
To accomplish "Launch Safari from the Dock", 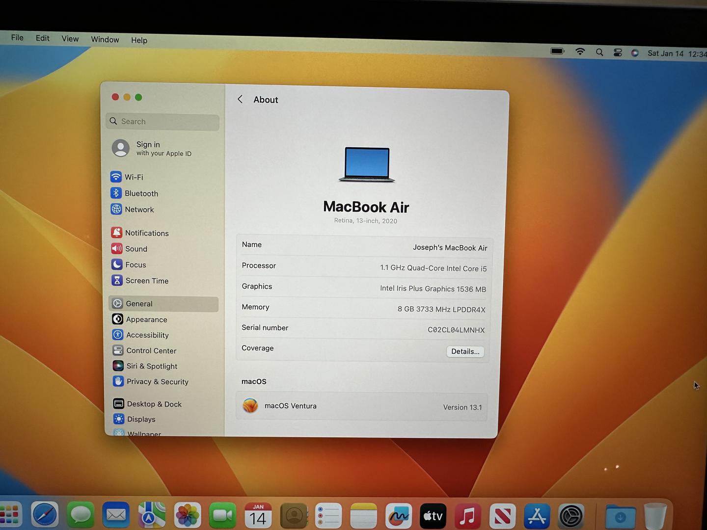I will click(x=45, y=515).
